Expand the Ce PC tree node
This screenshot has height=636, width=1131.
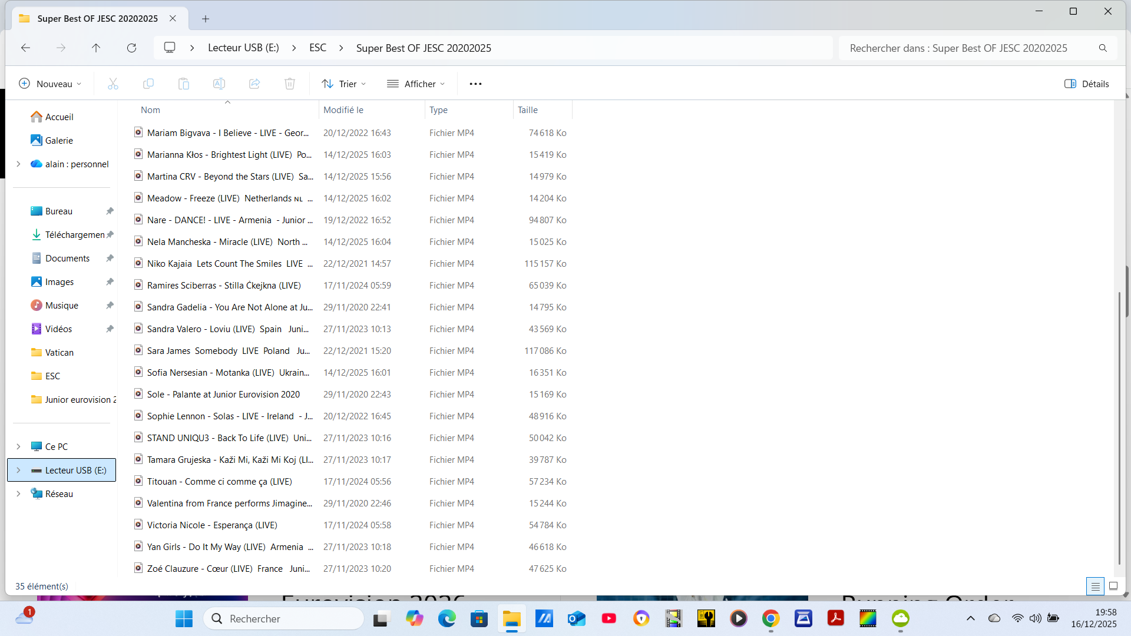click(18, 446)
